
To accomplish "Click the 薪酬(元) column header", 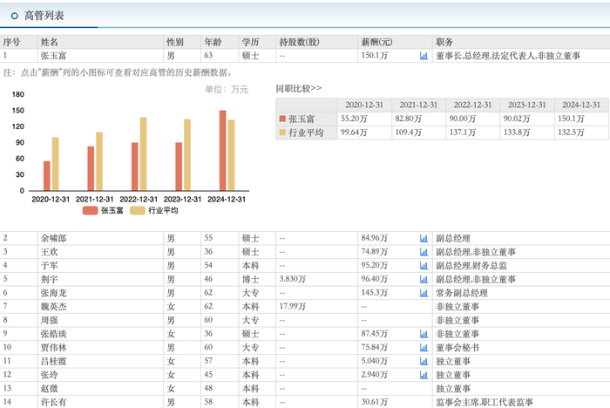I will point(376,42).
